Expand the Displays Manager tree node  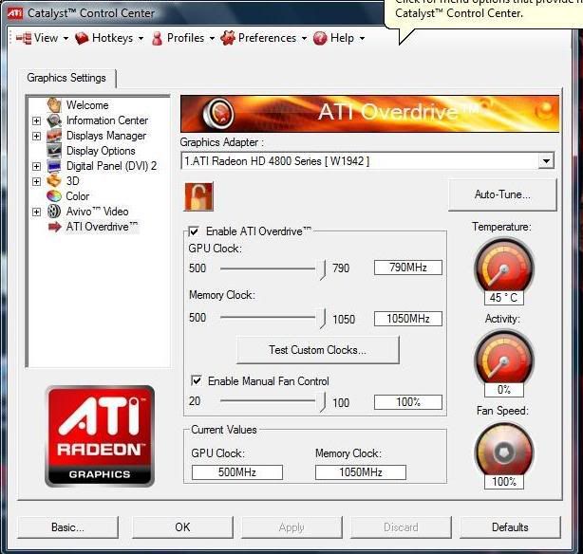[x=36, y=136]
